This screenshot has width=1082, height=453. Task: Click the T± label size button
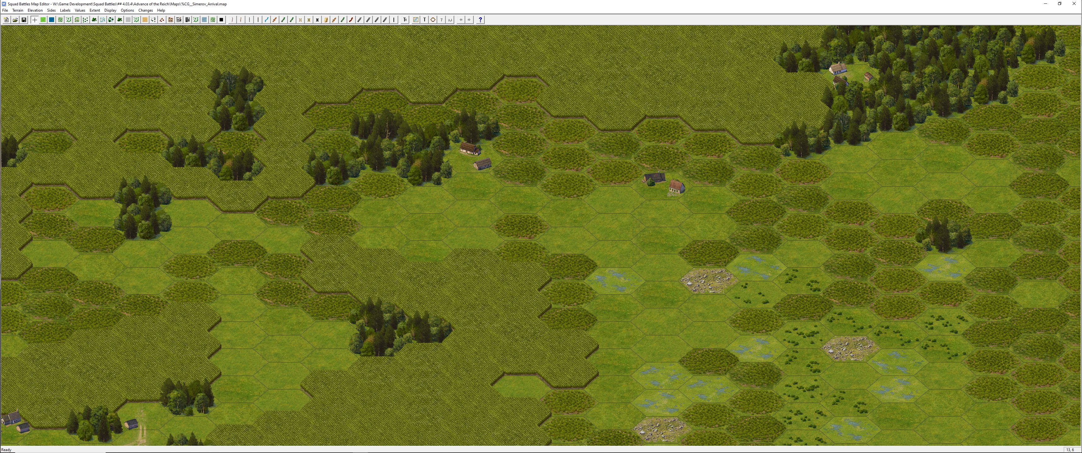405,20
